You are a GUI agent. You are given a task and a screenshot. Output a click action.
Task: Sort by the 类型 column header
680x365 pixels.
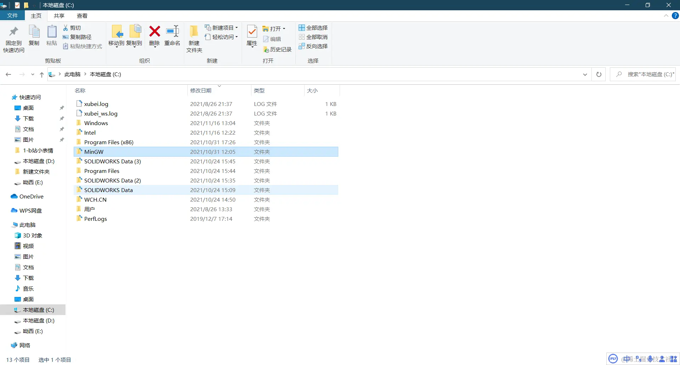[x=278, y=90]
